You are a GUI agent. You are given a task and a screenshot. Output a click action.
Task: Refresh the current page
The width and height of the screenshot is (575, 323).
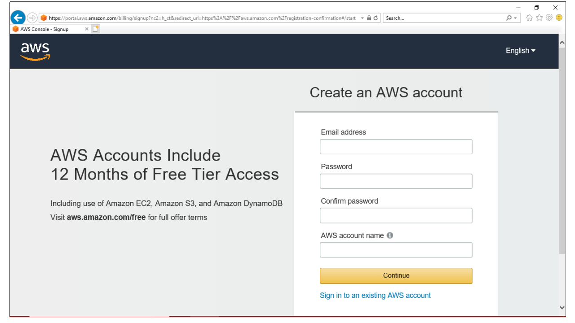(376, 18)
